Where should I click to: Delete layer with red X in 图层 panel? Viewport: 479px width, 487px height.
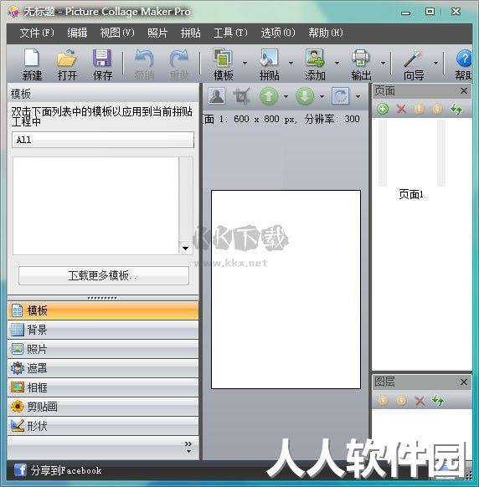[420, 401]
